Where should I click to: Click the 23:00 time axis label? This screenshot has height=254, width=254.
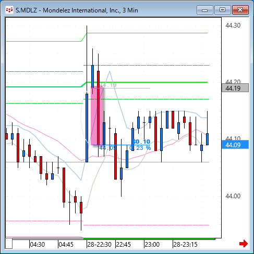(152, 244)
